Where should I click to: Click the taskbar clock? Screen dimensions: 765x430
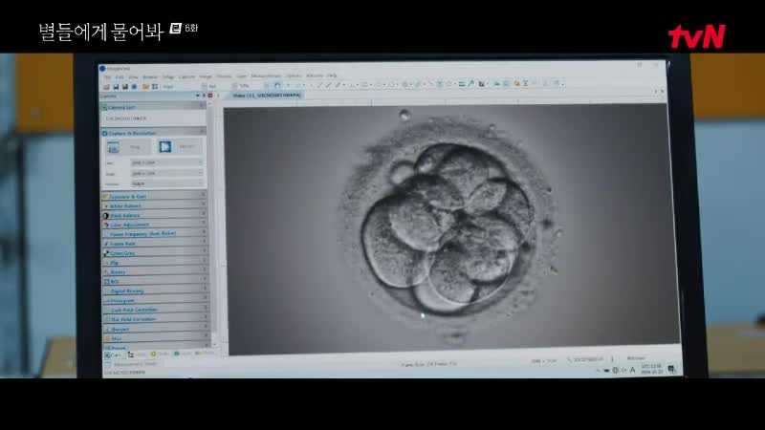pos(652,369)
